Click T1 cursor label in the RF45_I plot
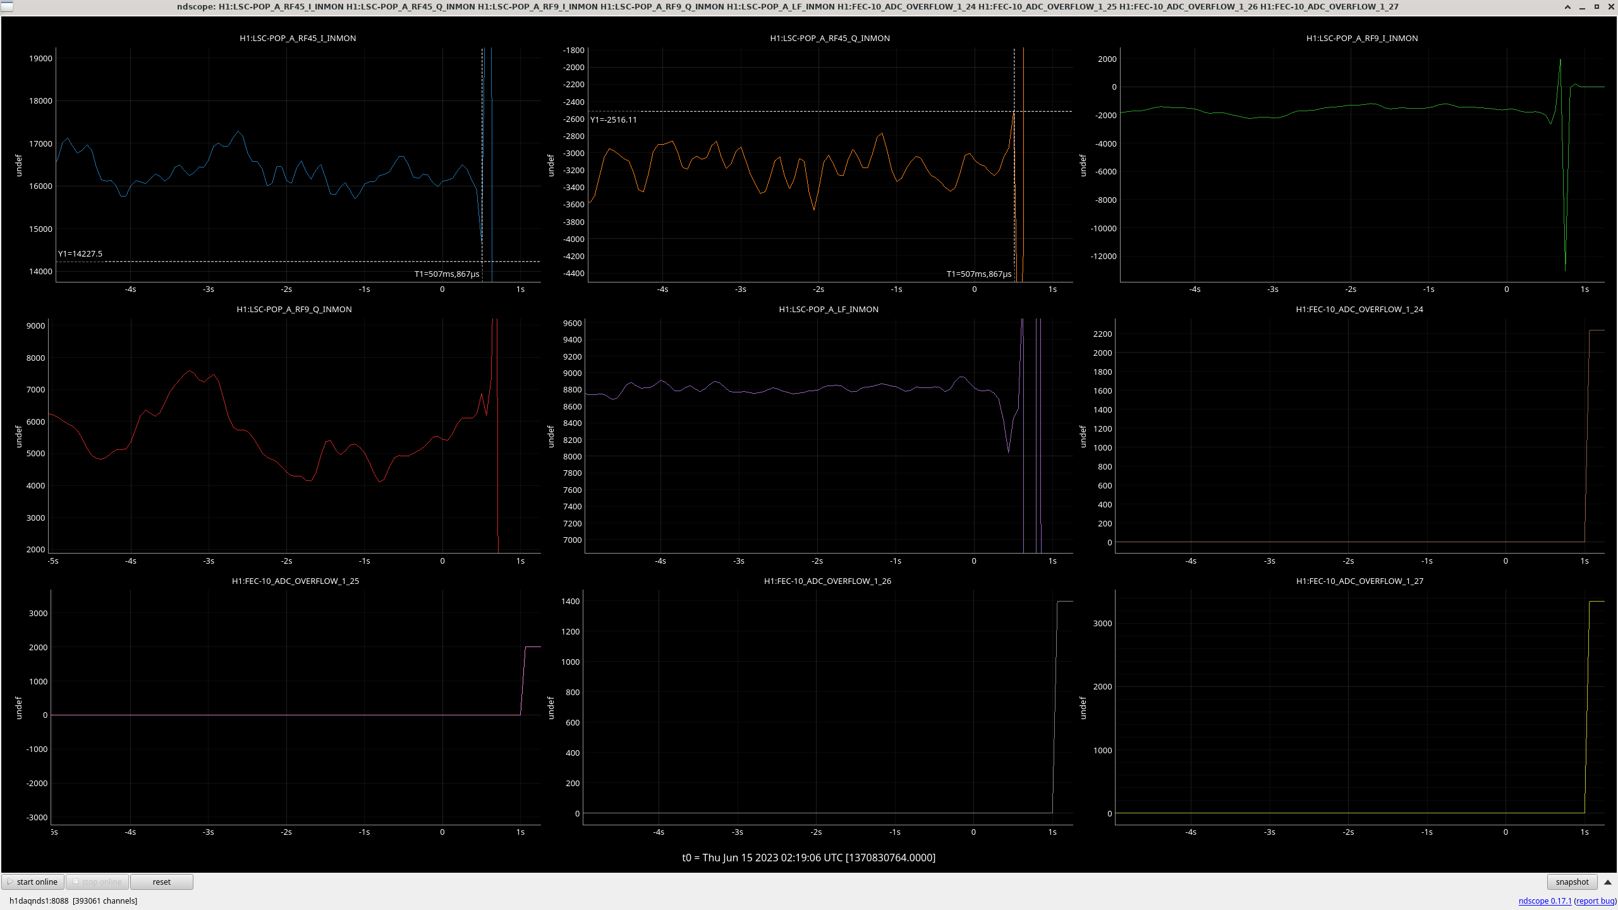 (x=447, y=274)
